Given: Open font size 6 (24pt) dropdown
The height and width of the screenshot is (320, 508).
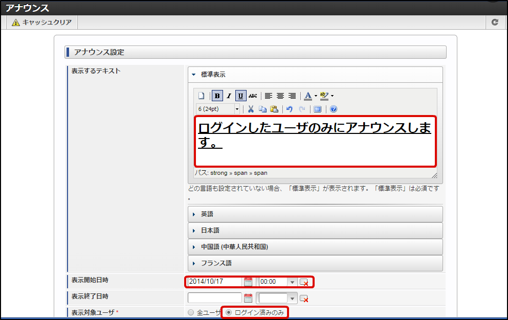Looking at the screenshot, I should (218, 109).
